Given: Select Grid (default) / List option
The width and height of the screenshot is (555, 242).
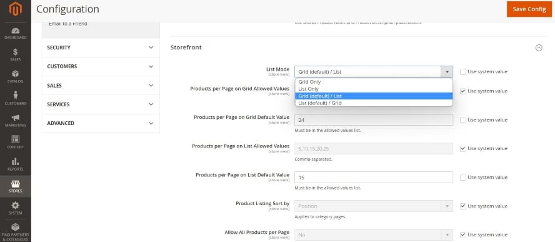Looking at the screenshot, I should (x=373, y=96).
